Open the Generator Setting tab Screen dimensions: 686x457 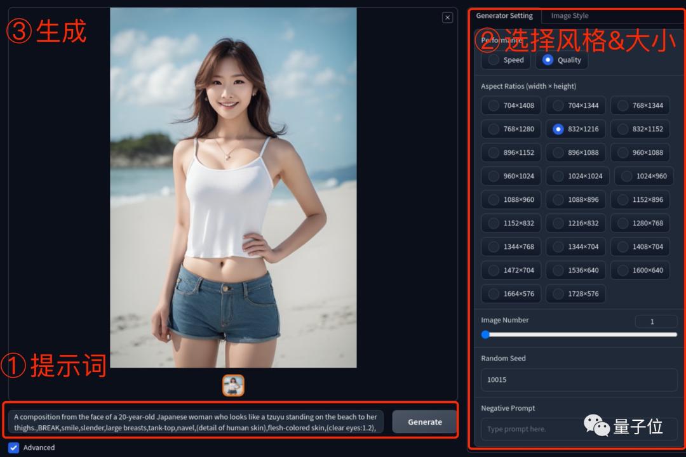(x=504, y=16)
